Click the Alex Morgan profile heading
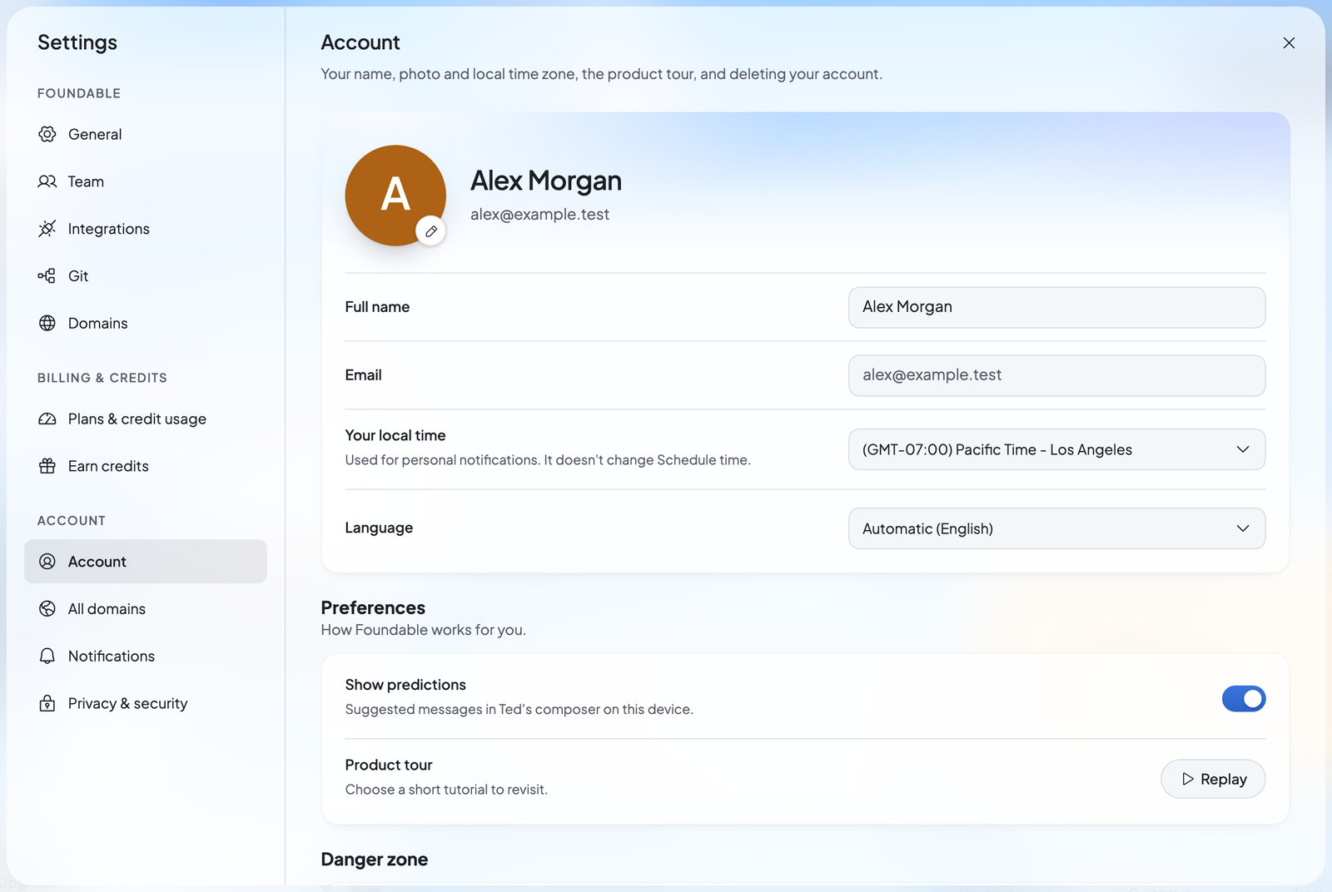The width and height of the screenshot is (1332, 892). pyautogui.click(x=546, y=181)
